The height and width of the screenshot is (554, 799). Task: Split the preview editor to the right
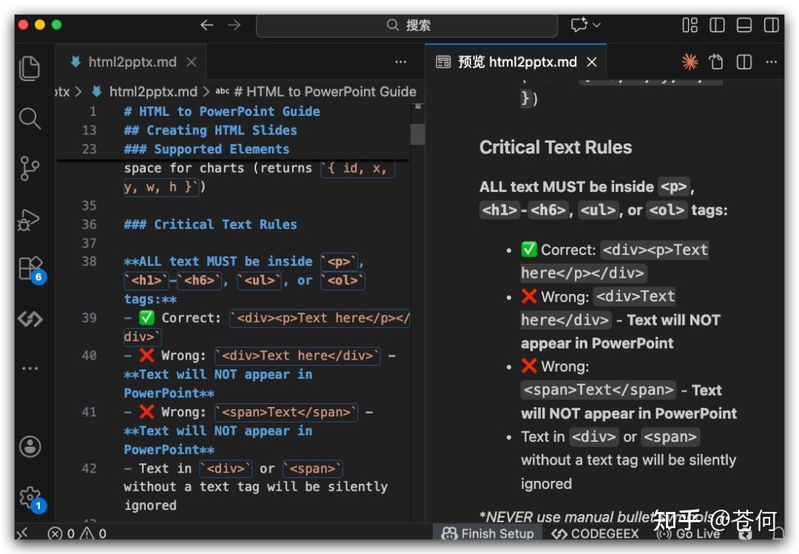click(x=744, y=62)
